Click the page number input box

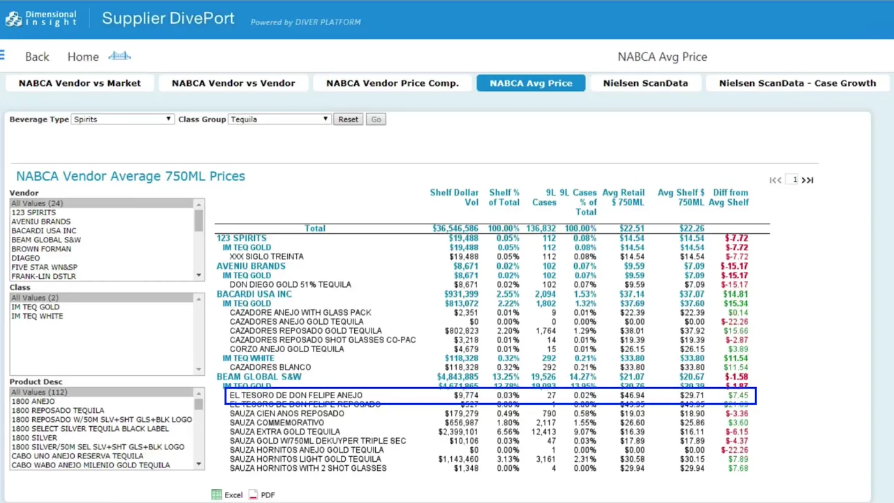pos(792,180)
